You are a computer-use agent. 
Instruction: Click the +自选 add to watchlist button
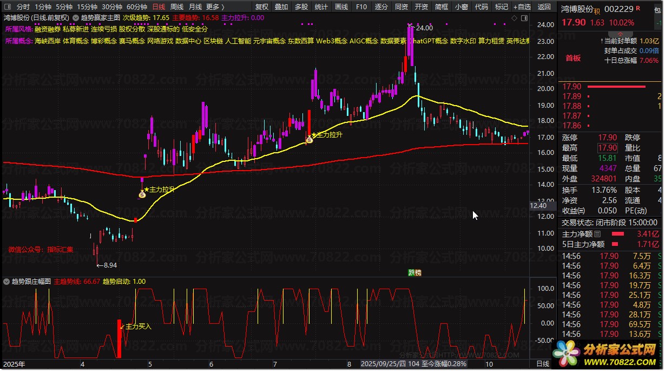coord(521,7)
